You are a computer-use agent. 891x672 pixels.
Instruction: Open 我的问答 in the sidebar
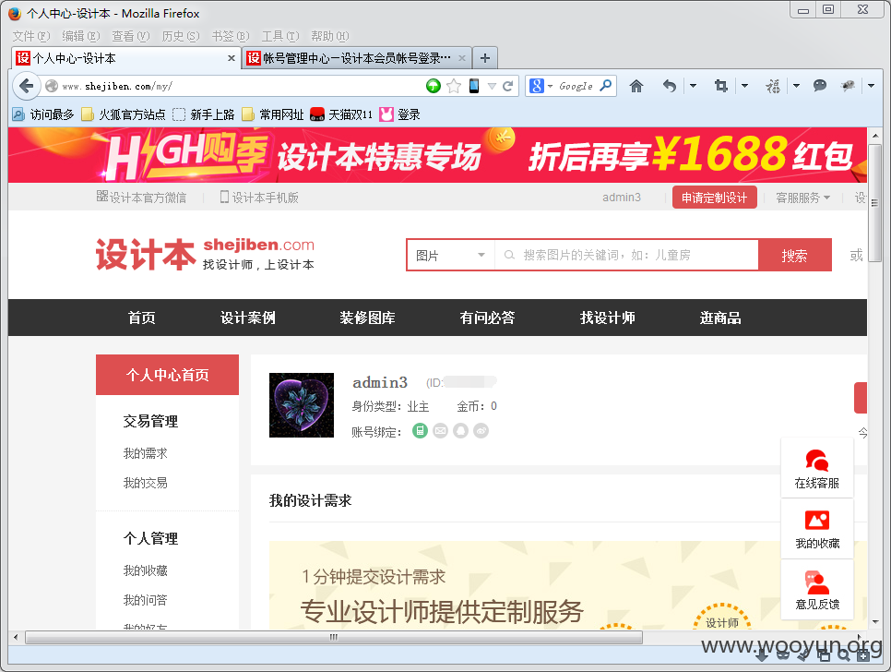pos(146,600)
